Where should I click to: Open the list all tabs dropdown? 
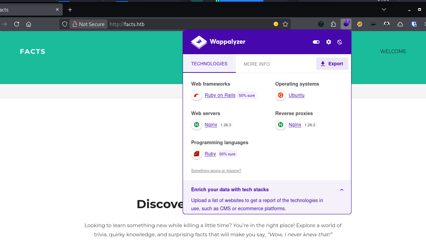click(x=384, y=9)
